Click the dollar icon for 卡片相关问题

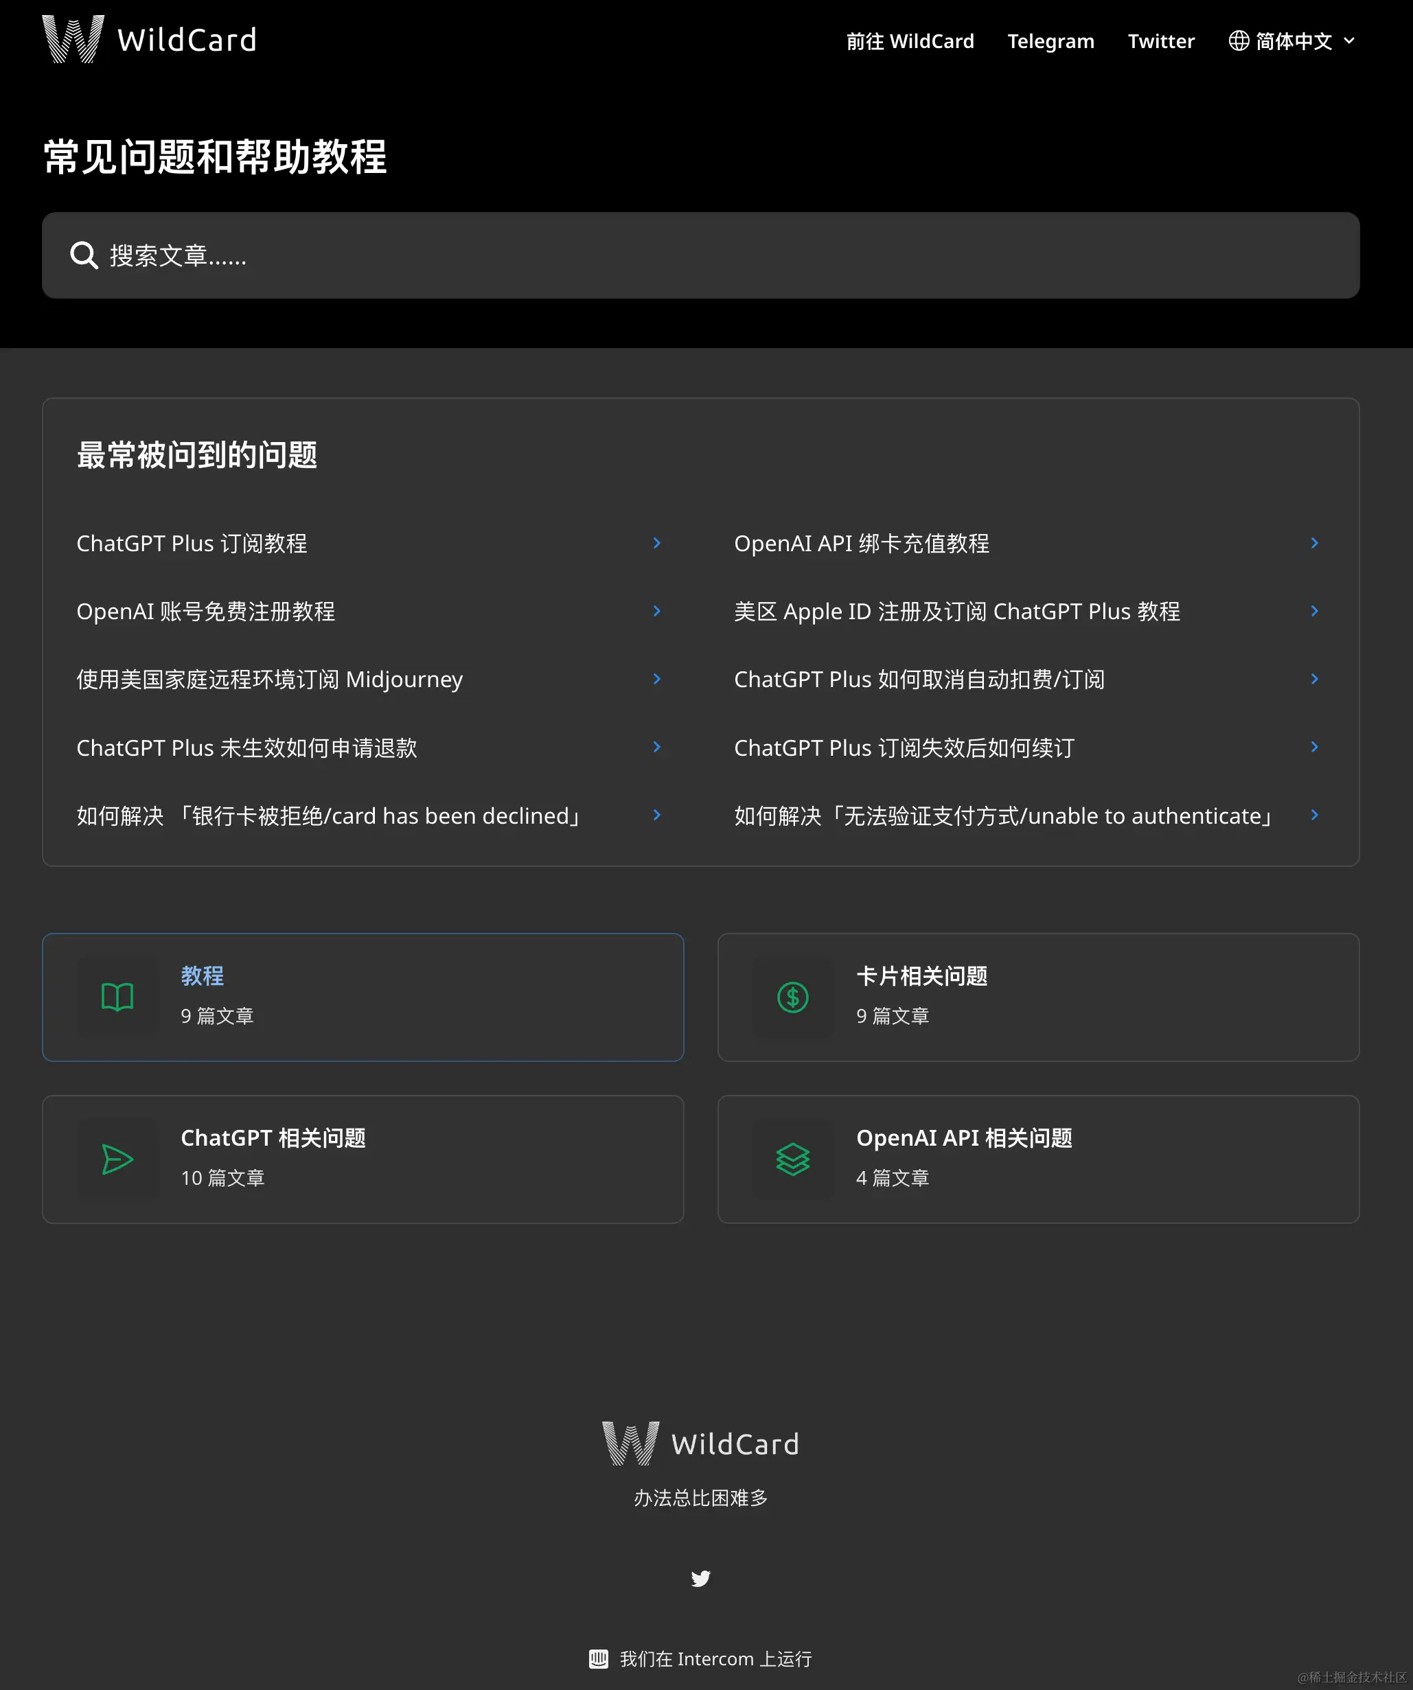click(x=792, y=997)
